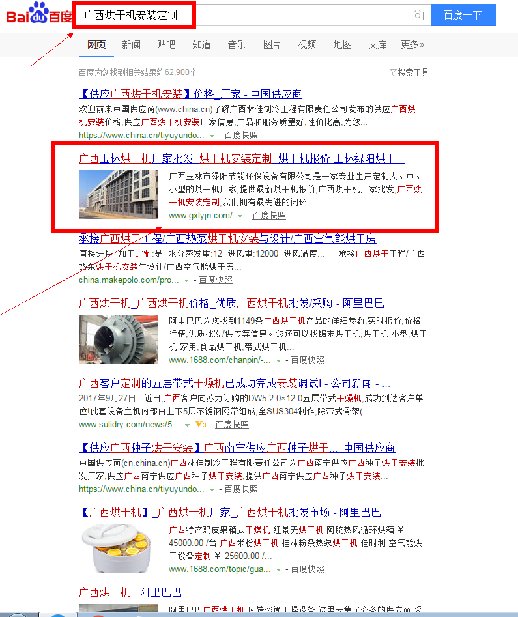Open 广西客户定制的五层带式干燥机 result

tap(235, 383)
